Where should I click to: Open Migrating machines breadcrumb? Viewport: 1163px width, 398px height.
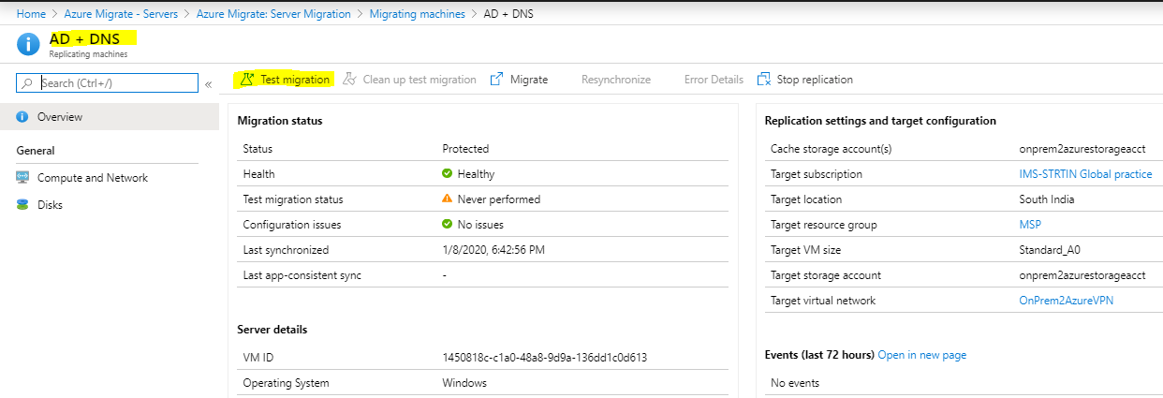(417, 14)
